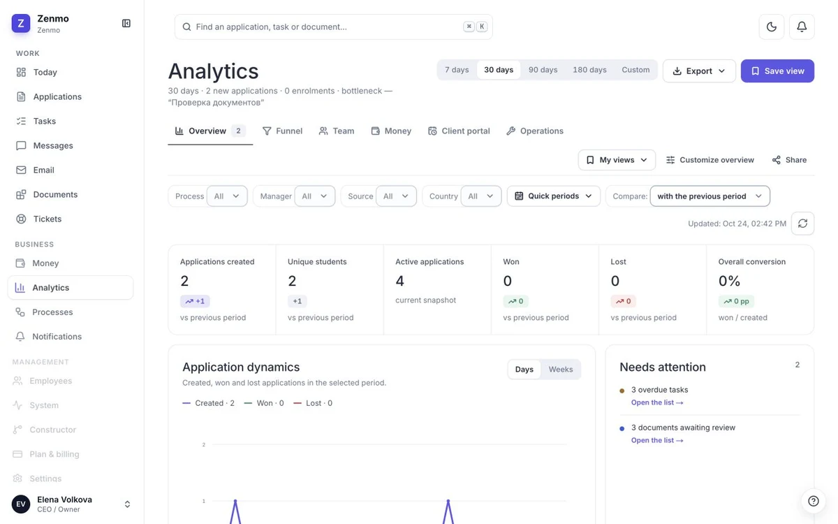Image resolution: width=838 pixels, height=524 pixels.
Task: Toggle the Won series legend
Action: coord(264,403)
